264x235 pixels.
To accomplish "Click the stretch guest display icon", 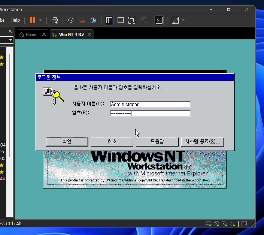I will (175, 20).
